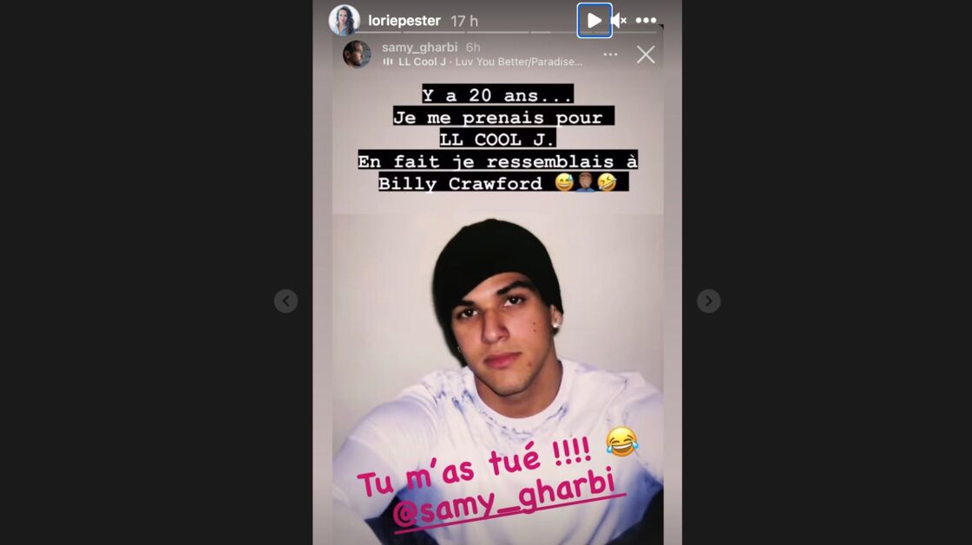The height and width of the screenshot is (545, 972).
Task: Click the 'Tu m'as tué !!!!' pink caption
Action: 475,466
